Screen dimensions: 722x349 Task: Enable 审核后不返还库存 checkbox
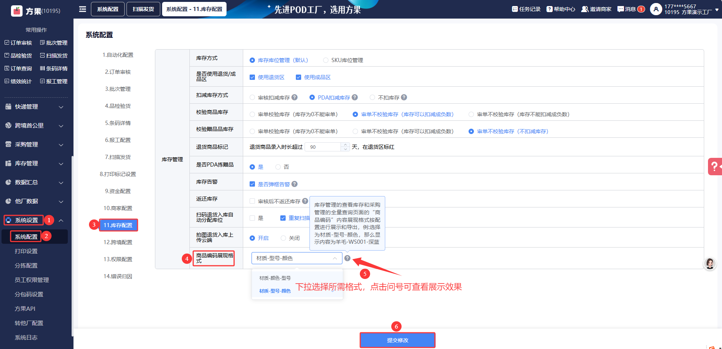tap(252, 201)
